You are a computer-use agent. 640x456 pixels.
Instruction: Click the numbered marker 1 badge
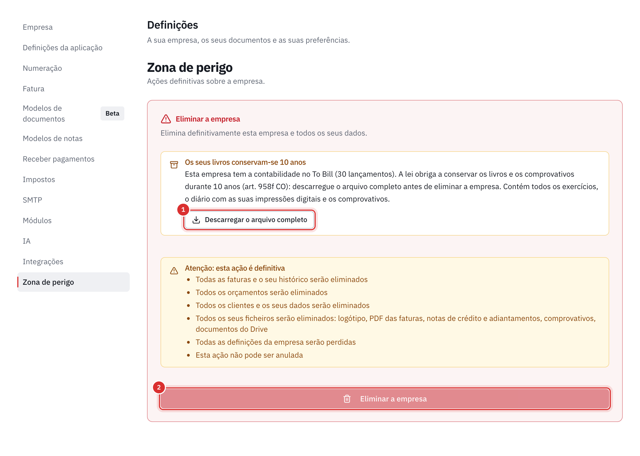(183, 210)
